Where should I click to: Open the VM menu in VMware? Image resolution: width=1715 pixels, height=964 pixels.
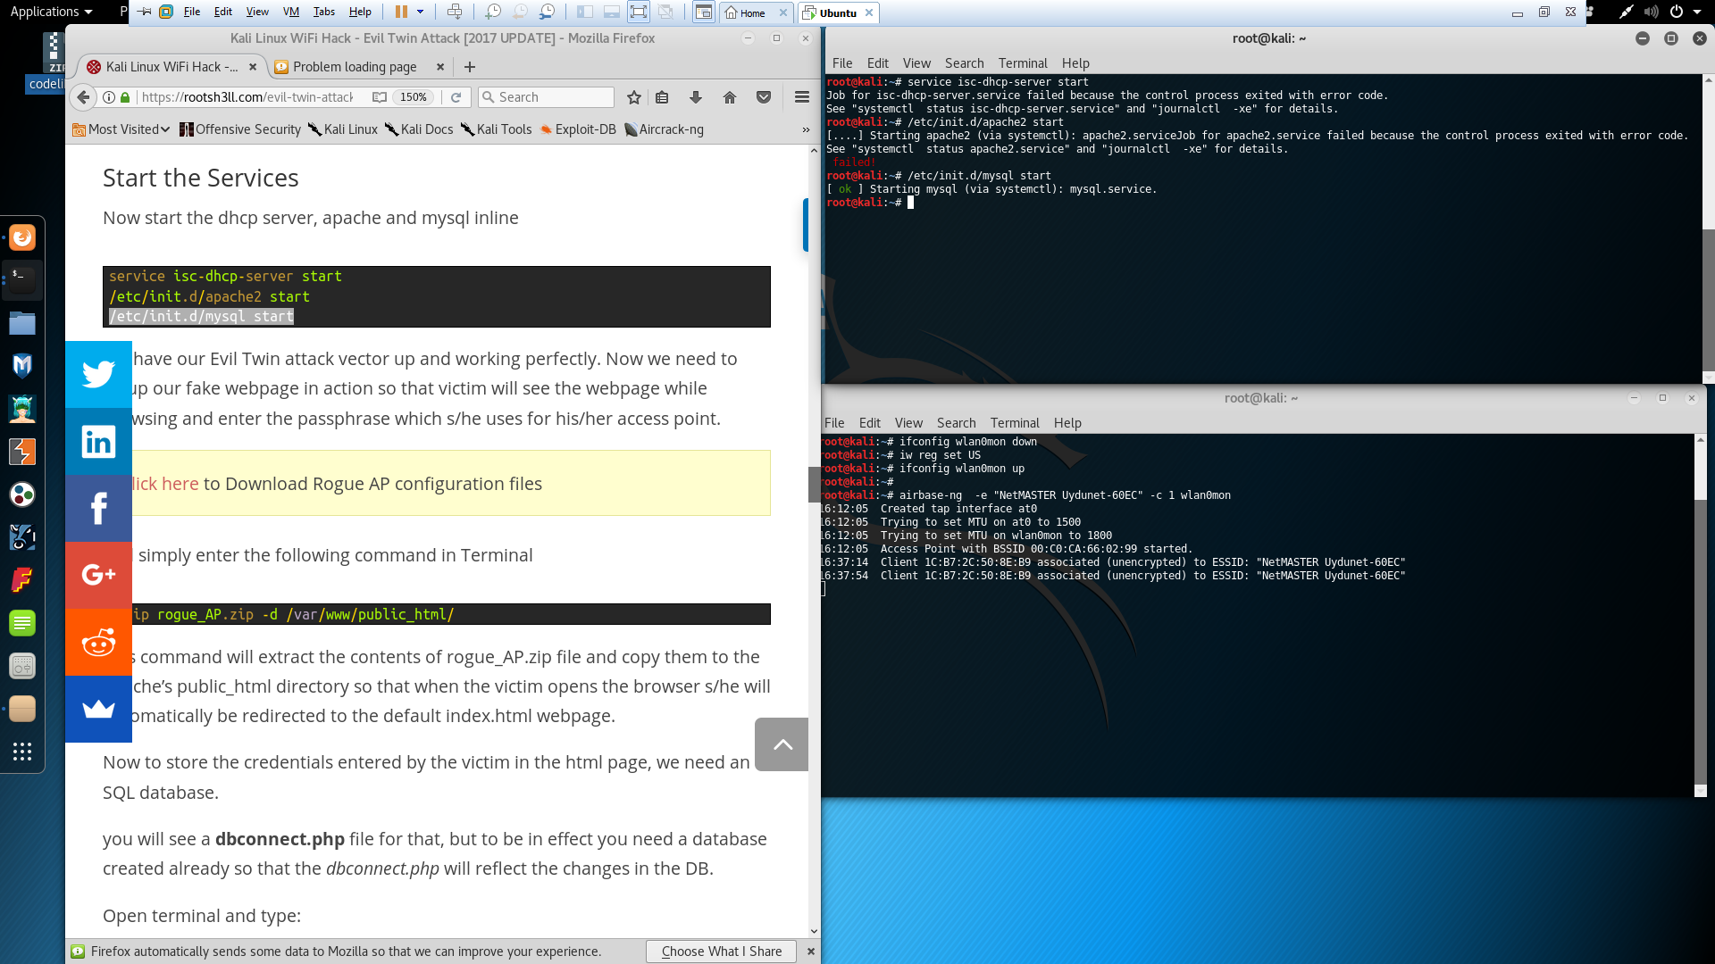[x=290, y=12]
